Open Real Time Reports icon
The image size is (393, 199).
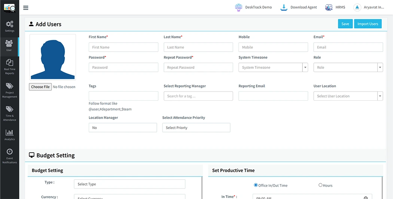click(9, 62)
